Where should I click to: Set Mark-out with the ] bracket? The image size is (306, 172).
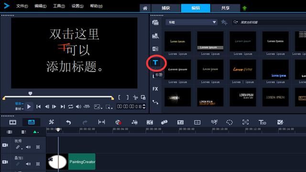point(128,97)
